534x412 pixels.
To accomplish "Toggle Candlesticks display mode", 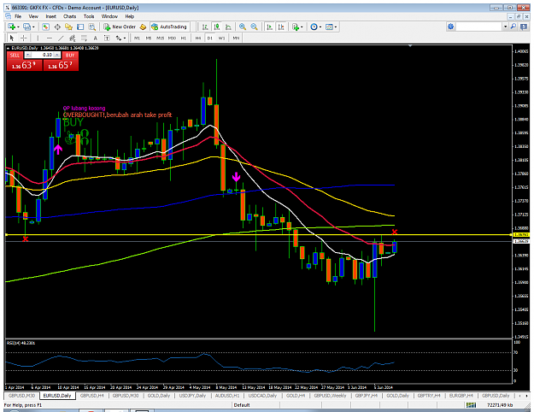I will pyautogui.click(x=217, y=26).
